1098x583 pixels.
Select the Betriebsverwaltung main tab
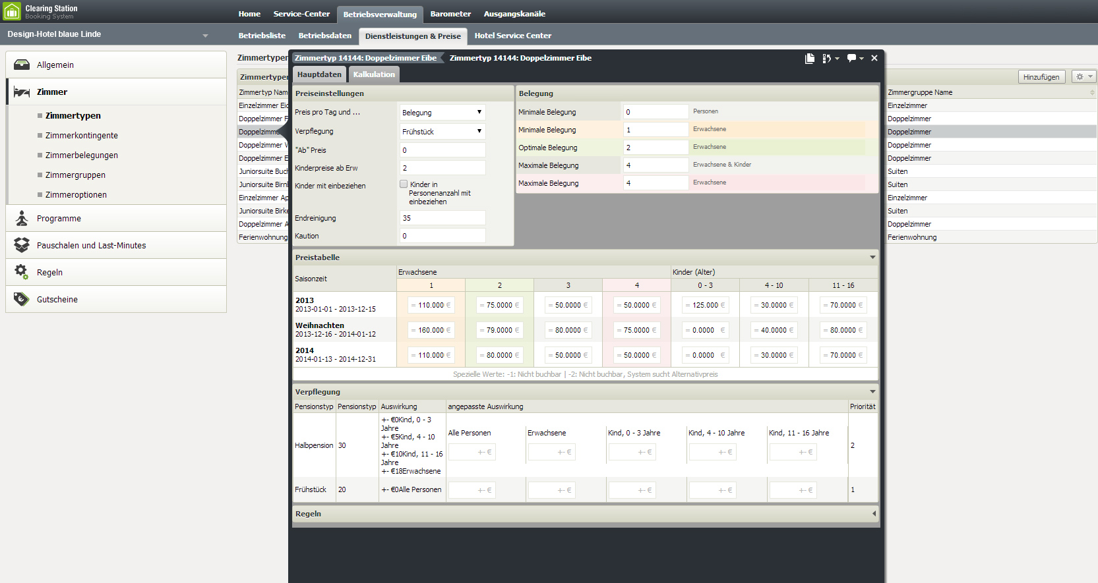[380, 14]
